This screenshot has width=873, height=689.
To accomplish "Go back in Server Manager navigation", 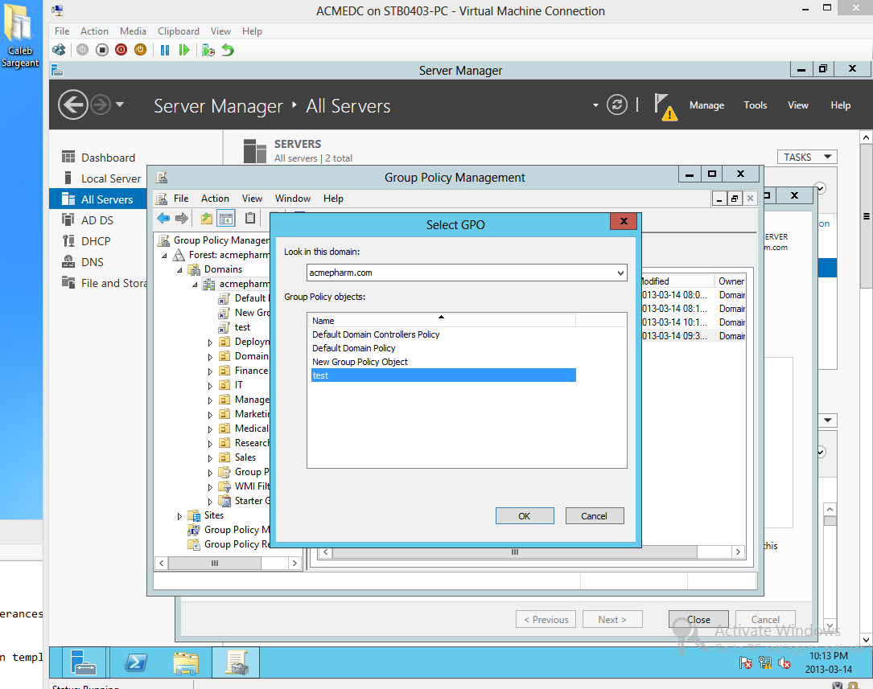I will click(x=73, y=105).
